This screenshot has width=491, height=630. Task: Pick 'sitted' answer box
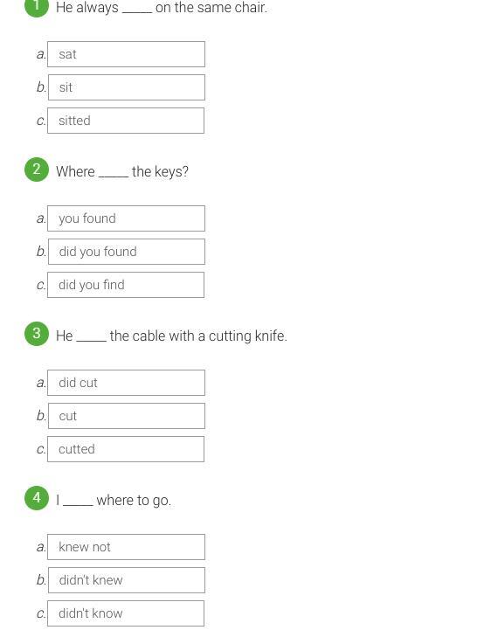coord(126,121)
